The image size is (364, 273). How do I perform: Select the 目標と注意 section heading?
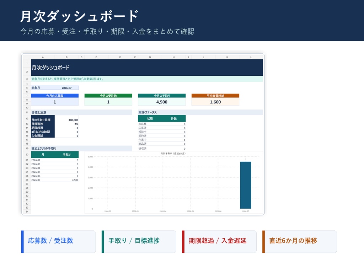coord(81,112)
